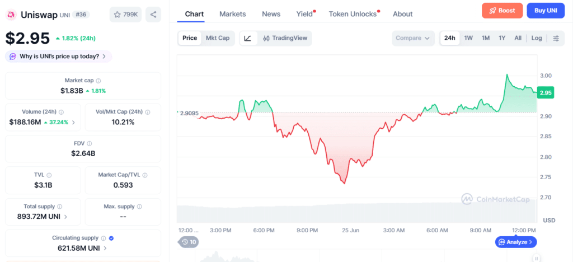Click the 10.21% Vol/Mkt Cap value
Image resolution: width=573 pixels, height=262 pixels.
[123, 123]
